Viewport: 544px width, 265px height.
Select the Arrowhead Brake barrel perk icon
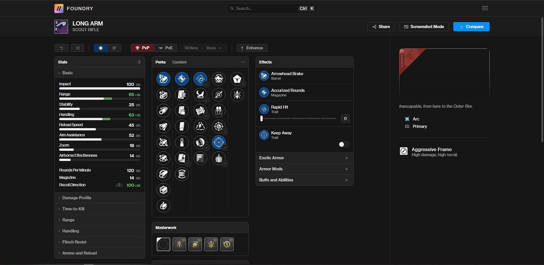pos(163,79)
